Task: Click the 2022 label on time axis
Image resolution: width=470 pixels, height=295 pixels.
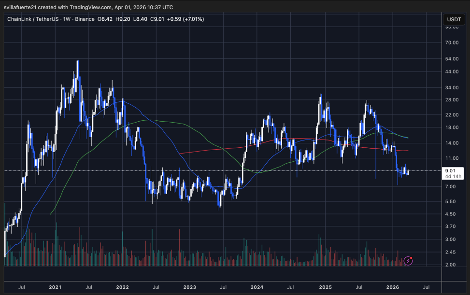Action: coord(122,287)
